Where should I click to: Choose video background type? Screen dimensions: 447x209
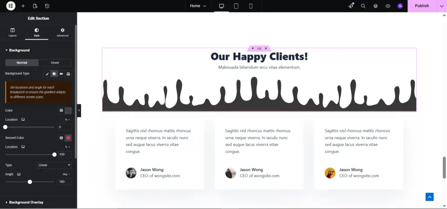click(x=61, y=74)
